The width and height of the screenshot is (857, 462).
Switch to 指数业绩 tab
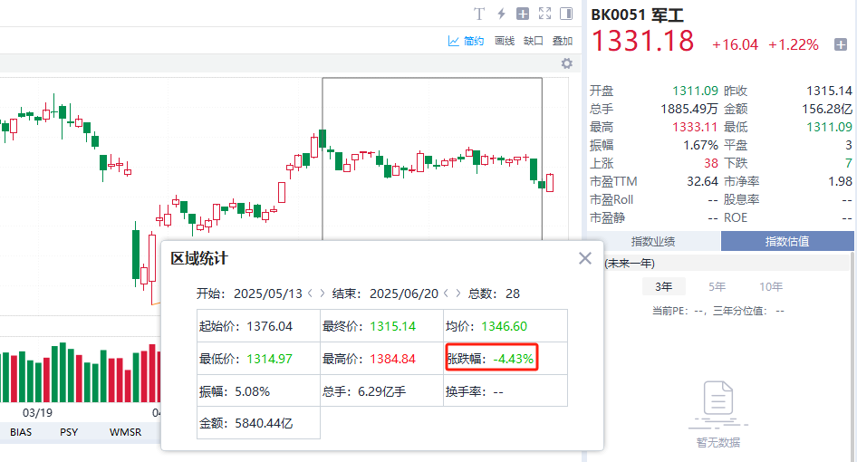pos(652,241)
